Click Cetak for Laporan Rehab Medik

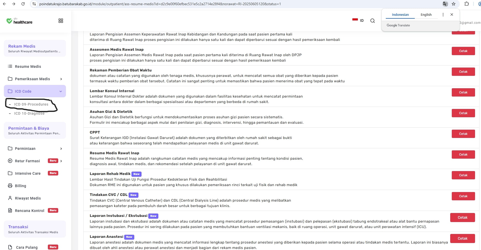[x=463, y=175]
